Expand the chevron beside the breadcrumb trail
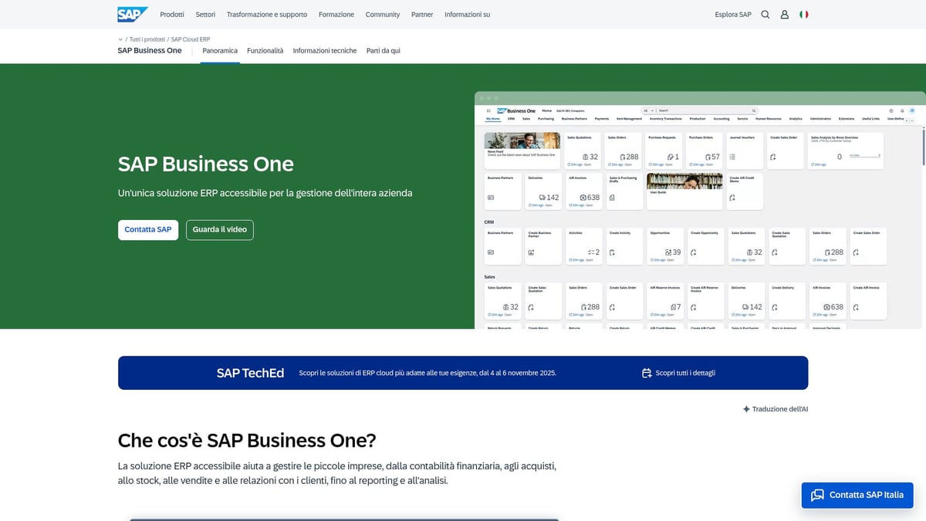926x521 pixels. click(120, 39)
